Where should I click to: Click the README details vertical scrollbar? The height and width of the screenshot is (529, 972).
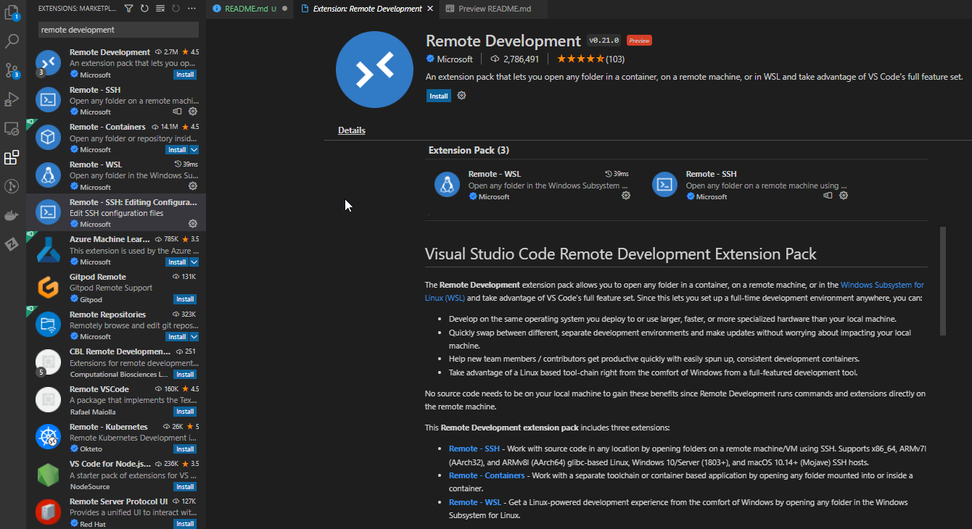click(943, 281)
